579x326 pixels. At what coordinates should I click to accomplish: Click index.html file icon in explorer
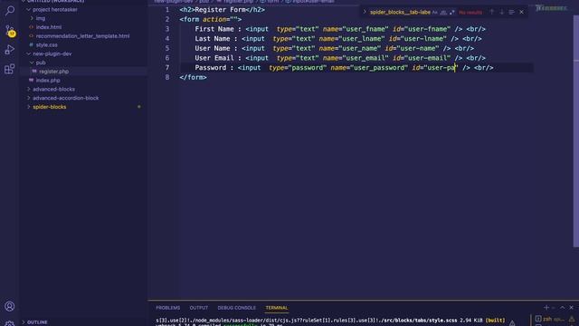pyautogui.click(x=32, y=27)
